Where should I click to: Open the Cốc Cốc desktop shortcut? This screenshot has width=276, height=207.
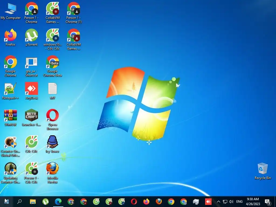31,144
